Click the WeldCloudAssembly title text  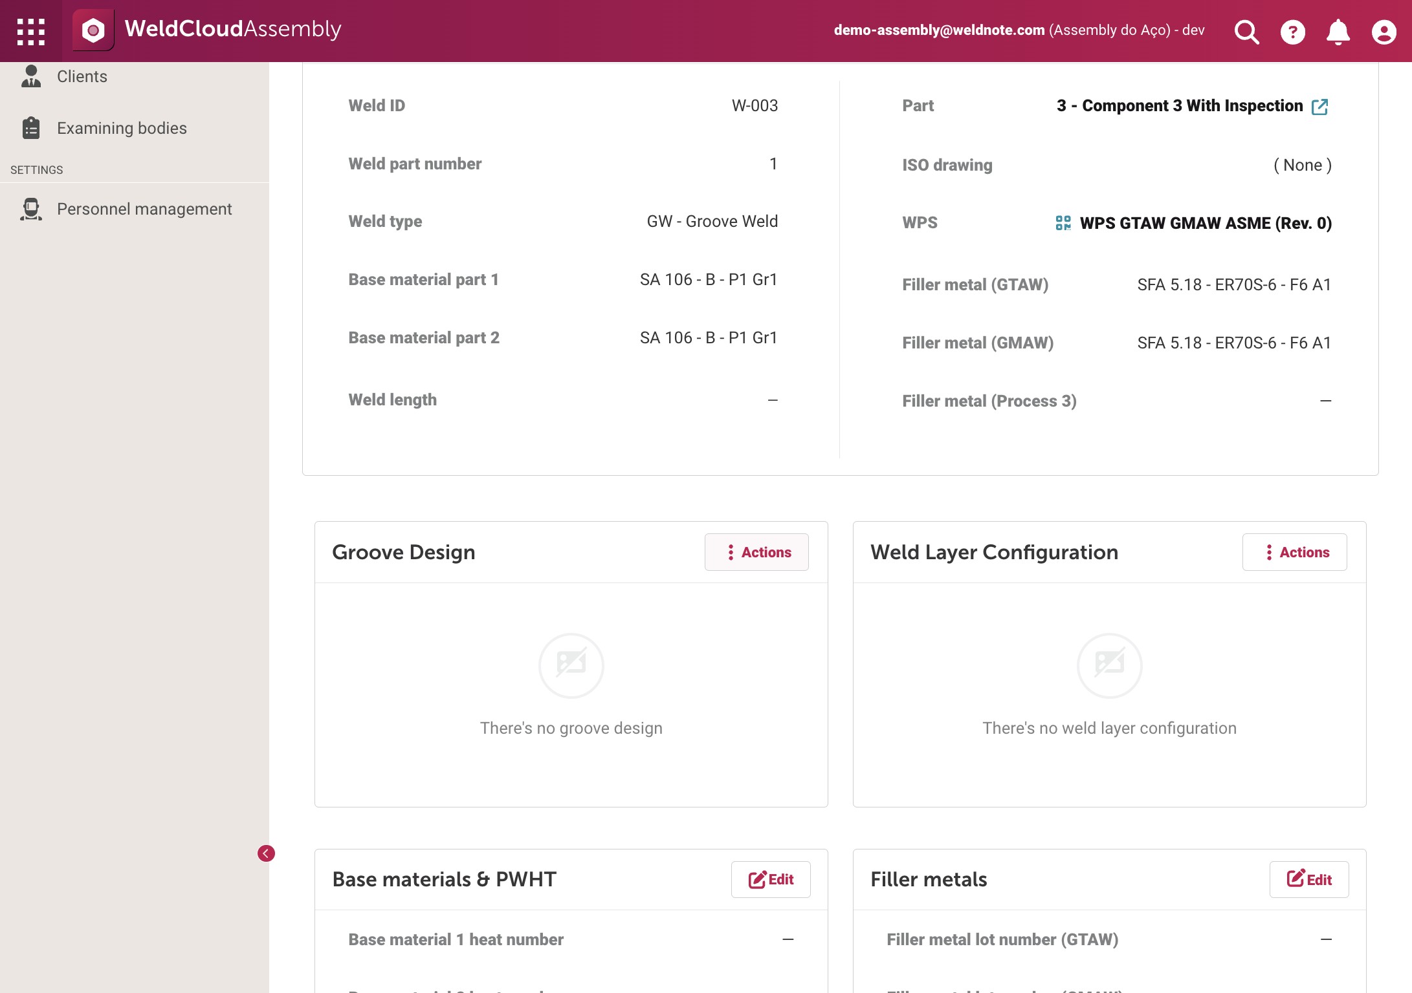pos(233,29)
